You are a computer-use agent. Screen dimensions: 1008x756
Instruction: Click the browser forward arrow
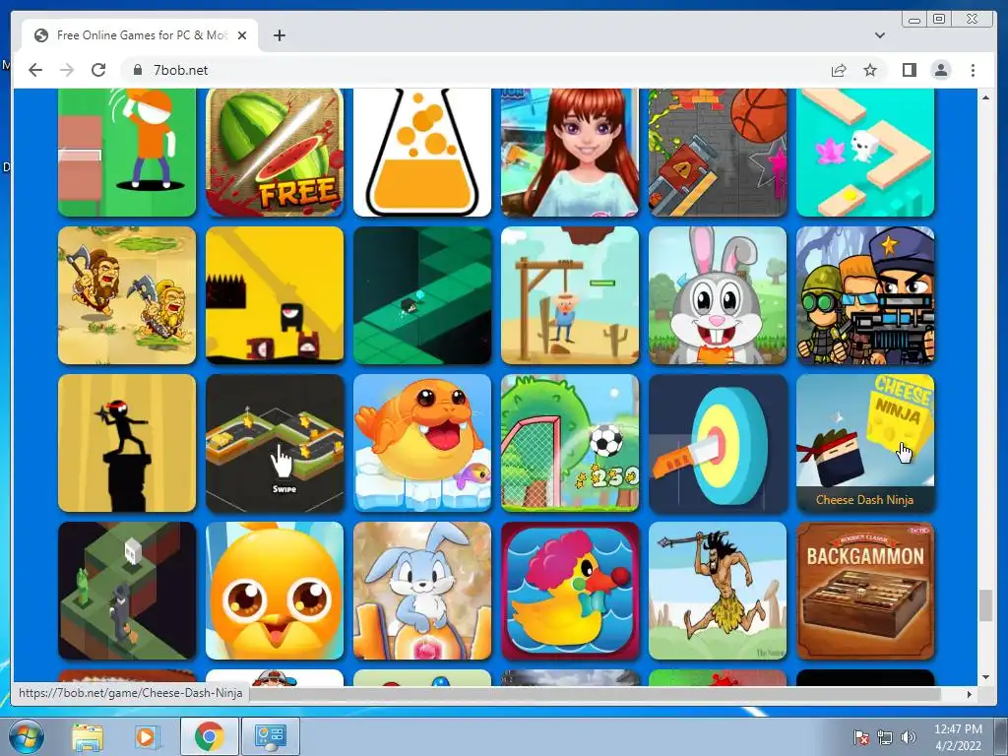click(67, 70)
